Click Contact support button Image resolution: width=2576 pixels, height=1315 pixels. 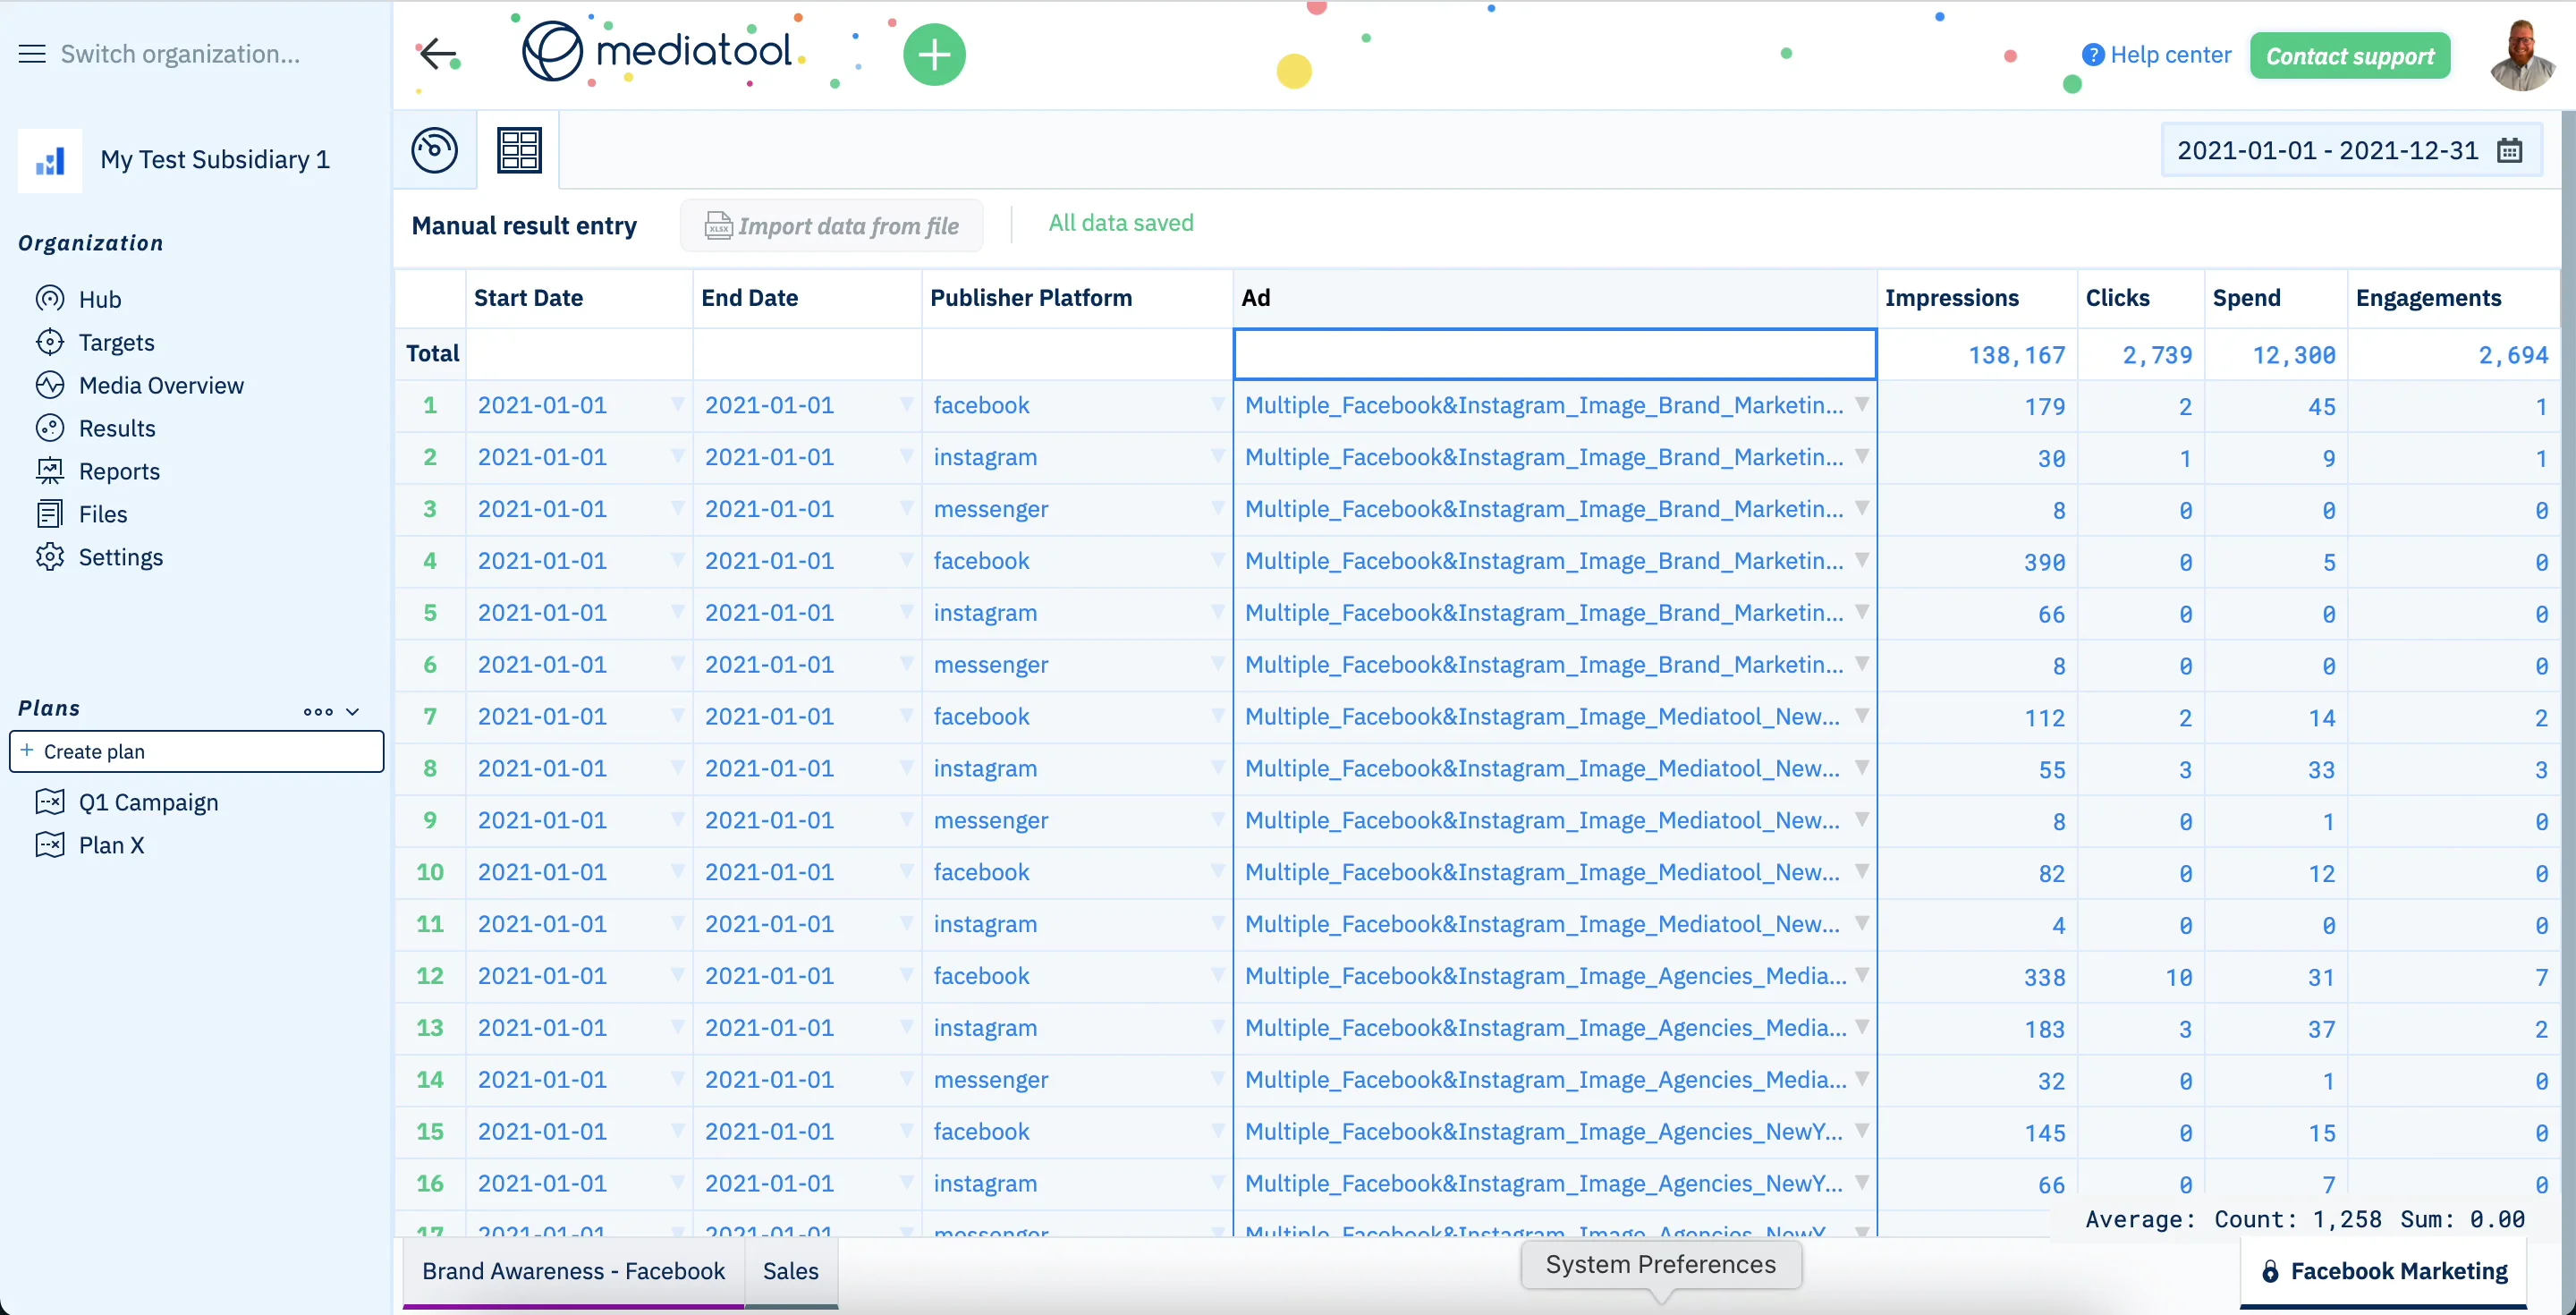[2349, 56]
